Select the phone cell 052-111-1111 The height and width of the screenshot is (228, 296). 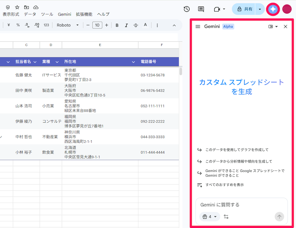(159, 106)
